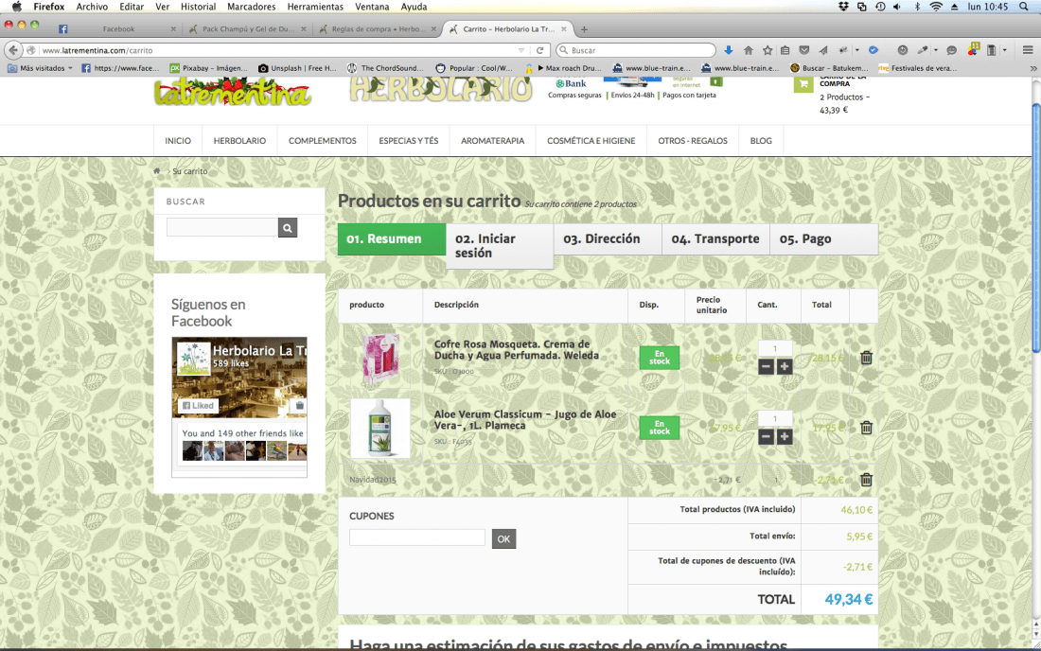This screenshot has height=651, width=1041.
Task: Click the browser back arrow button
Action: (13, 50)
